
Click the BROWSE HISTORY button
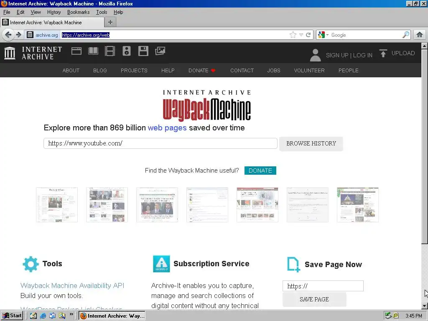tap(311, 144)
